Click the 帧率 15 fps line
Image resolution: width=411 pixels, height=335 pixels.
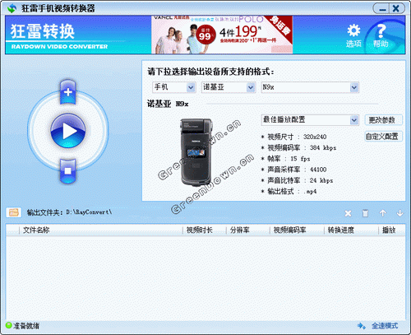tap(286, 159)
